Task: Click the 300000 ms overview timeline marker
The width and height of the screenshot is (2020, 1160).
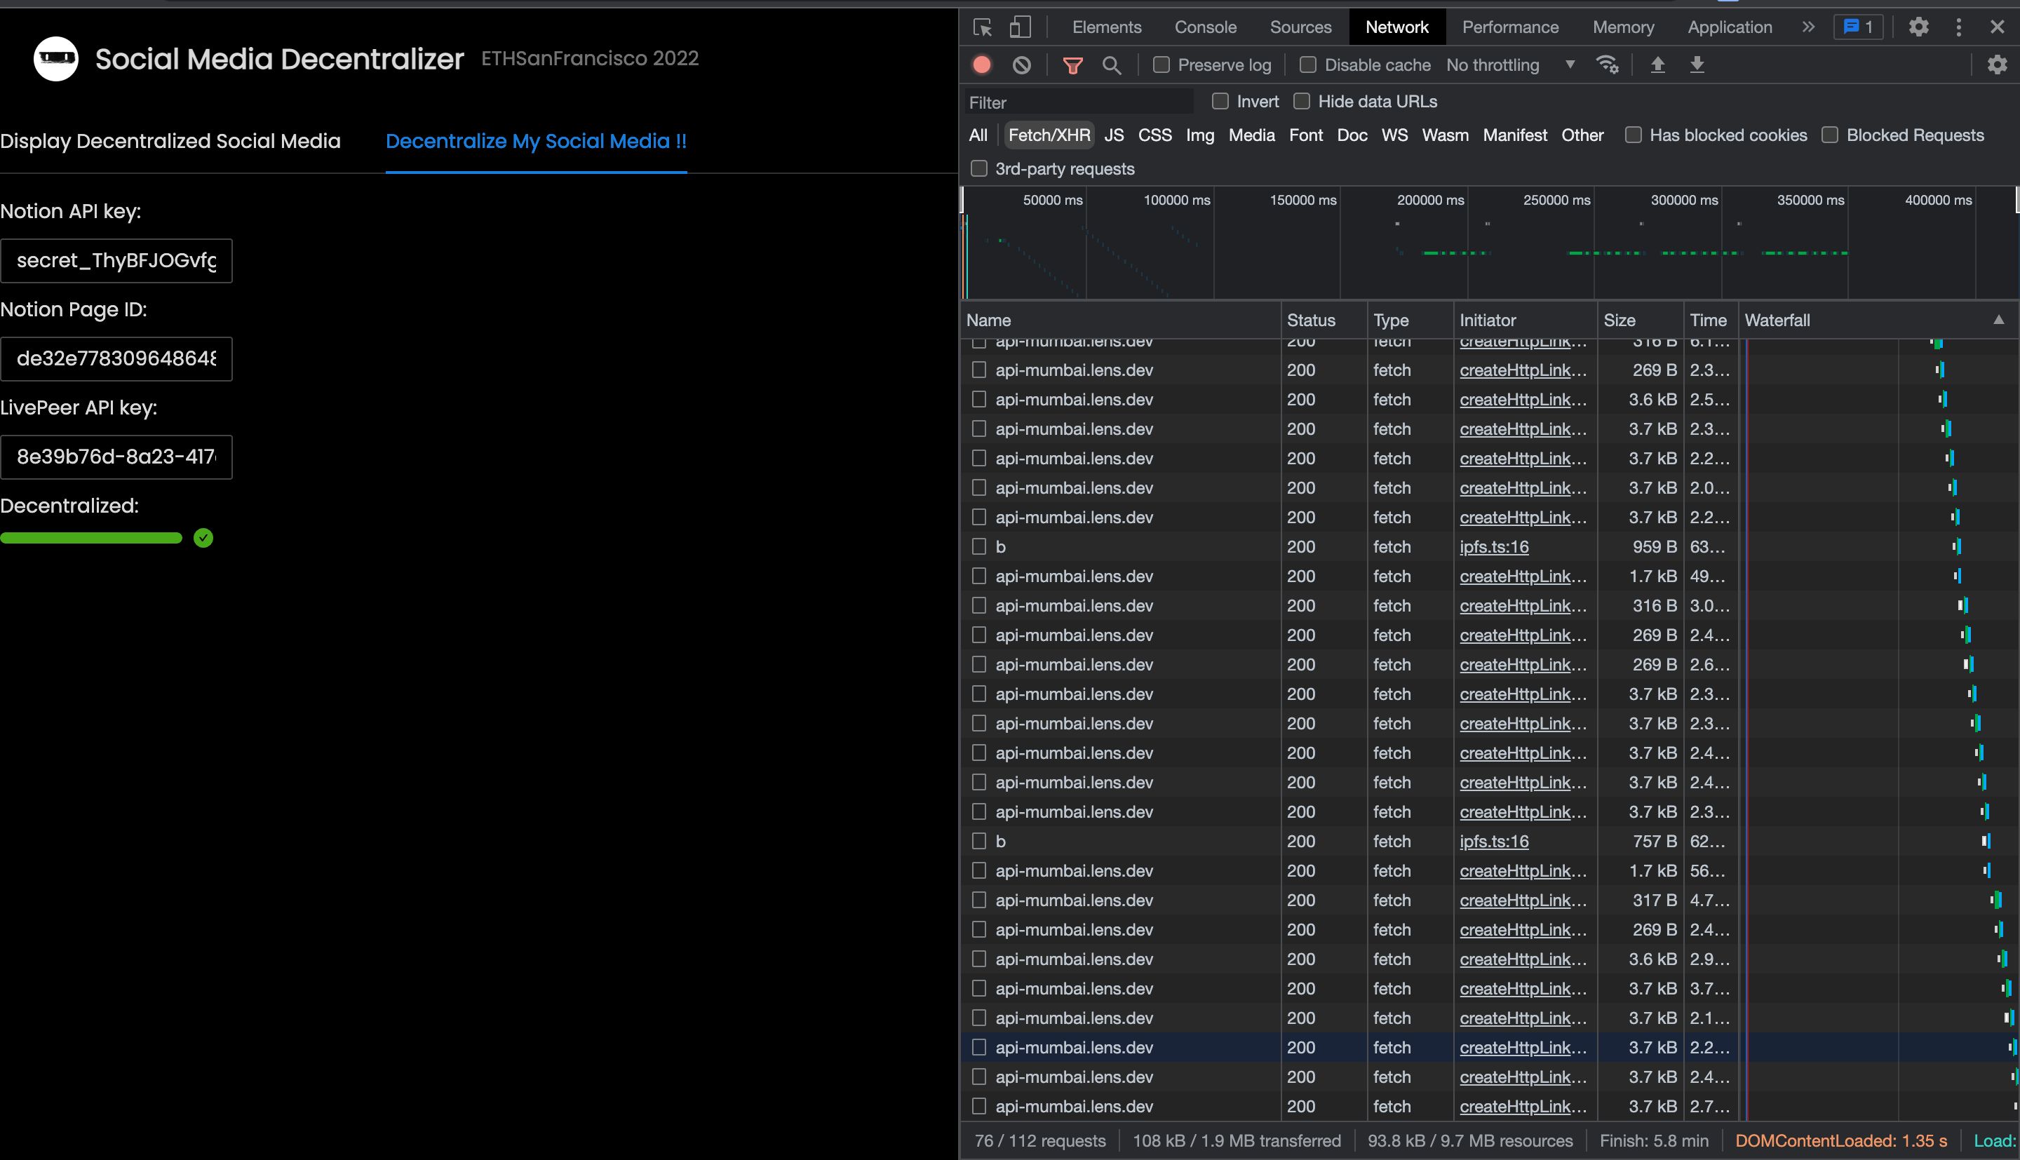Action: (x=1684, y=200)
